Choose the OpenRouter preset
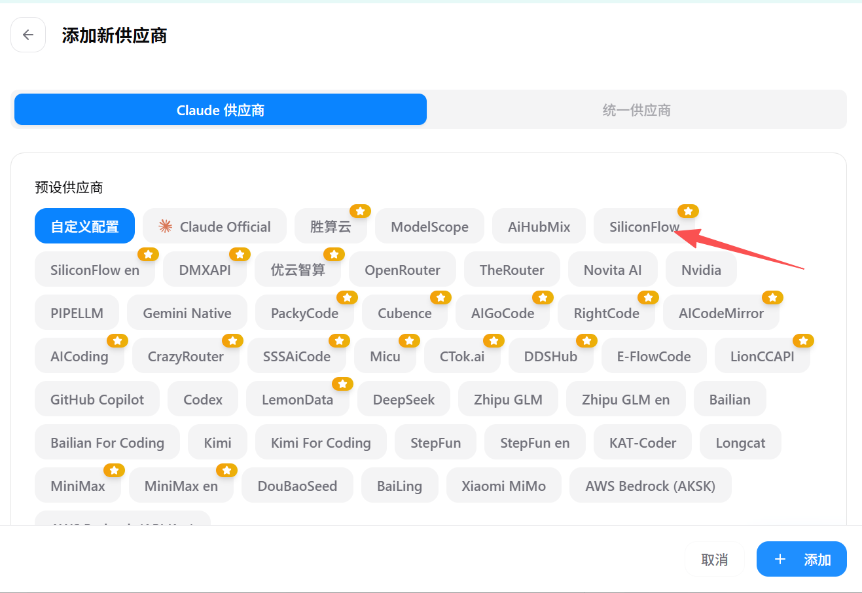The width and height of the screenshot is (862, 593). point(403,270)
